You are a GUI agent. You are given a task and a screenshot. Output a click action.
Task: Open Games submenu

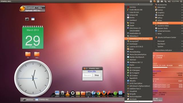[168, 10]
